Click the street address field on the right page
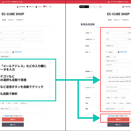This screenshot has width=131, height=131. pos(118,61)
